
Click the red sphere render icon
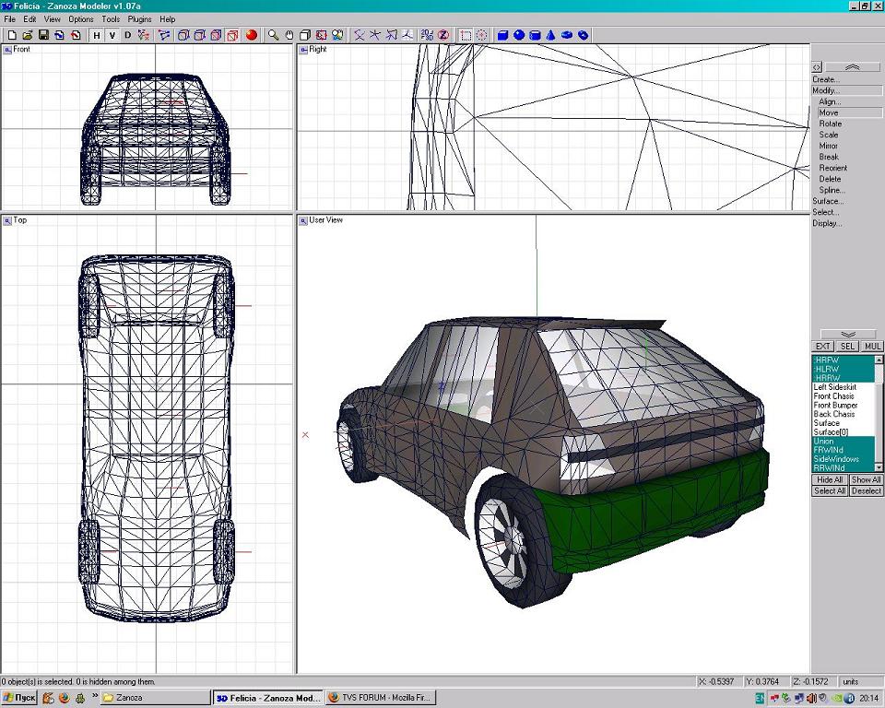251,35
